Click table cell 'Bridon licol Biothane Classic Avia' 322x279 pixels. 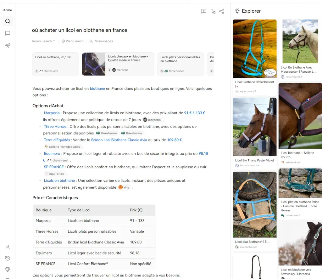96,242
